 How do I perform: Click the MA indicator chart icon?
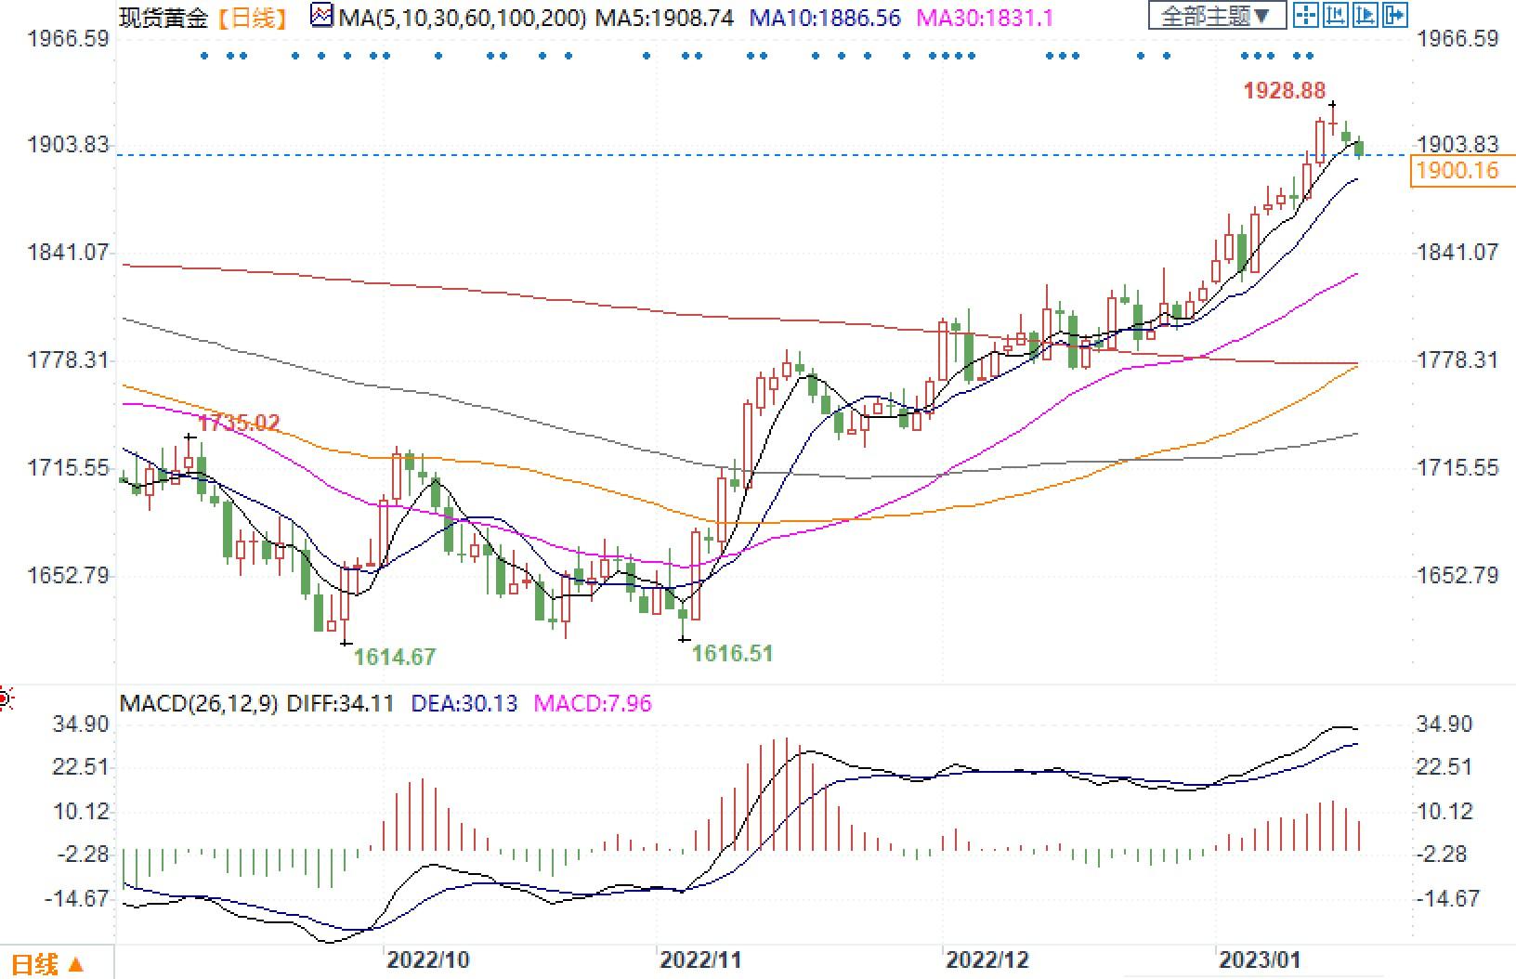click(x=321, y=16)
